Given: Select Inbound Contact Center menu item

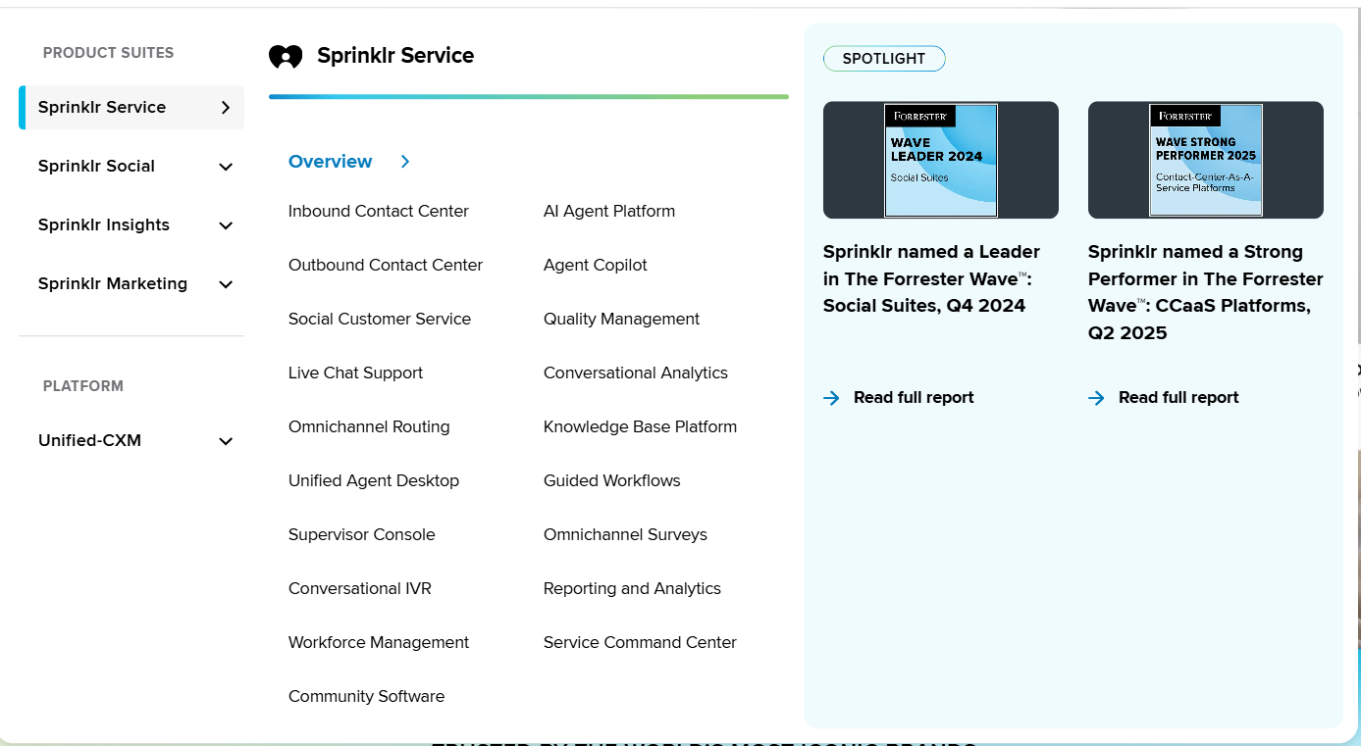Looking at the screenshot, I should (x=378, y=211).
